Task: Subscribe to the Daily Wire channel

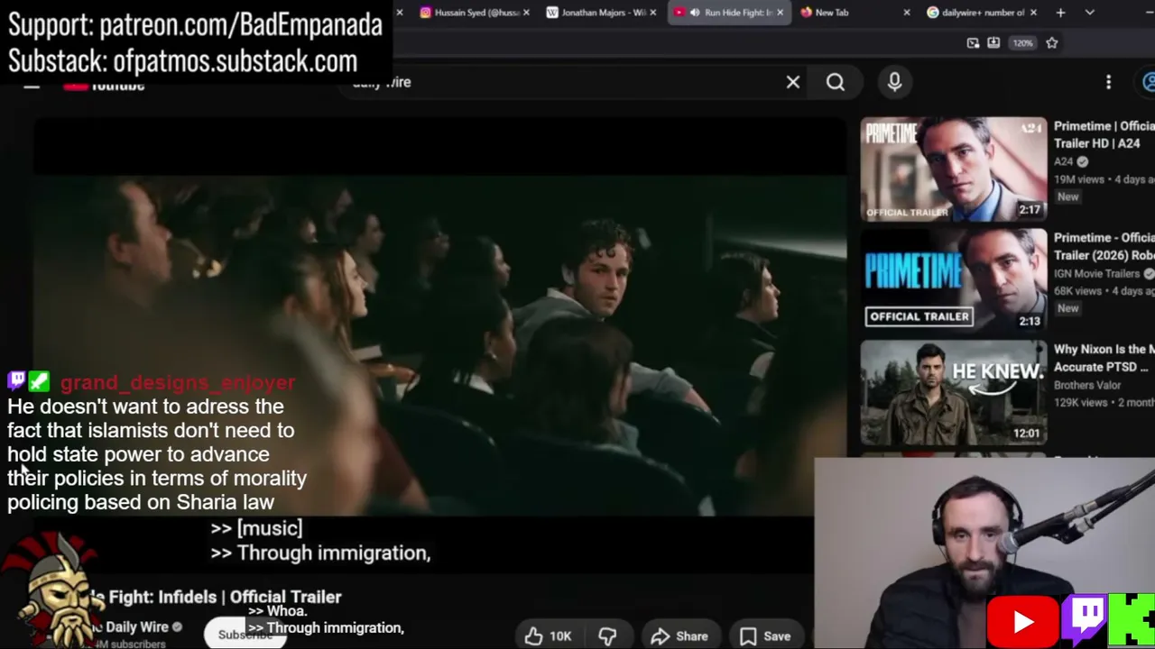Action: pos(245,635)
